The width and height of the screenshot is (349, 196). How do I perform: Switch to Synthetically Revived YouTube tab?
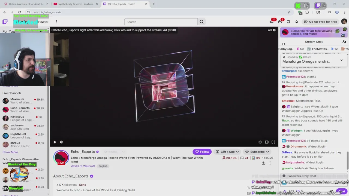coord(76,4)
